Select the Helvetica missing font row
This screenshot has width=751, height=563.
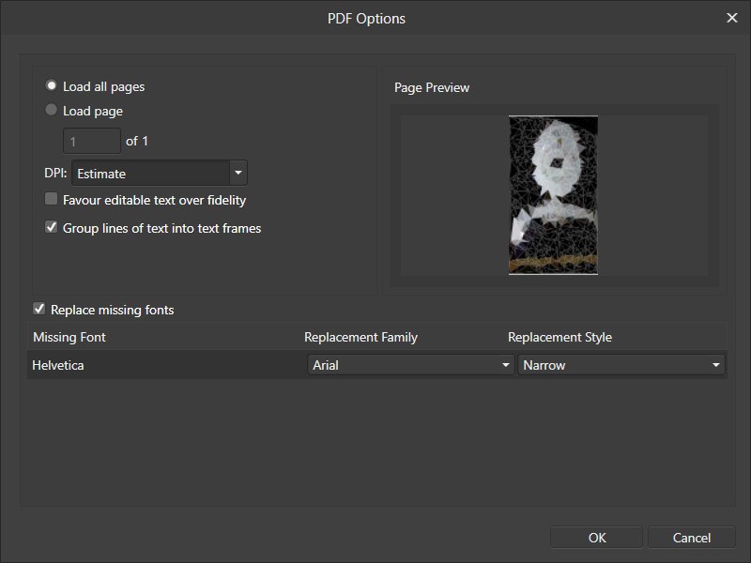[377, 365]
